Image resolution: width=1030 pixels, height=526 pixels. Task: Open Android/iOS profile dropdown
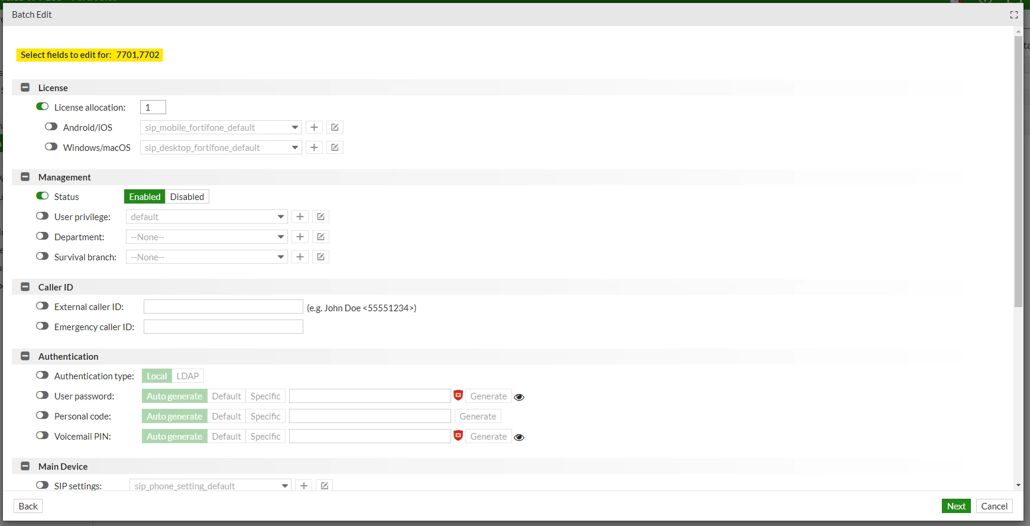pos(221,127)
